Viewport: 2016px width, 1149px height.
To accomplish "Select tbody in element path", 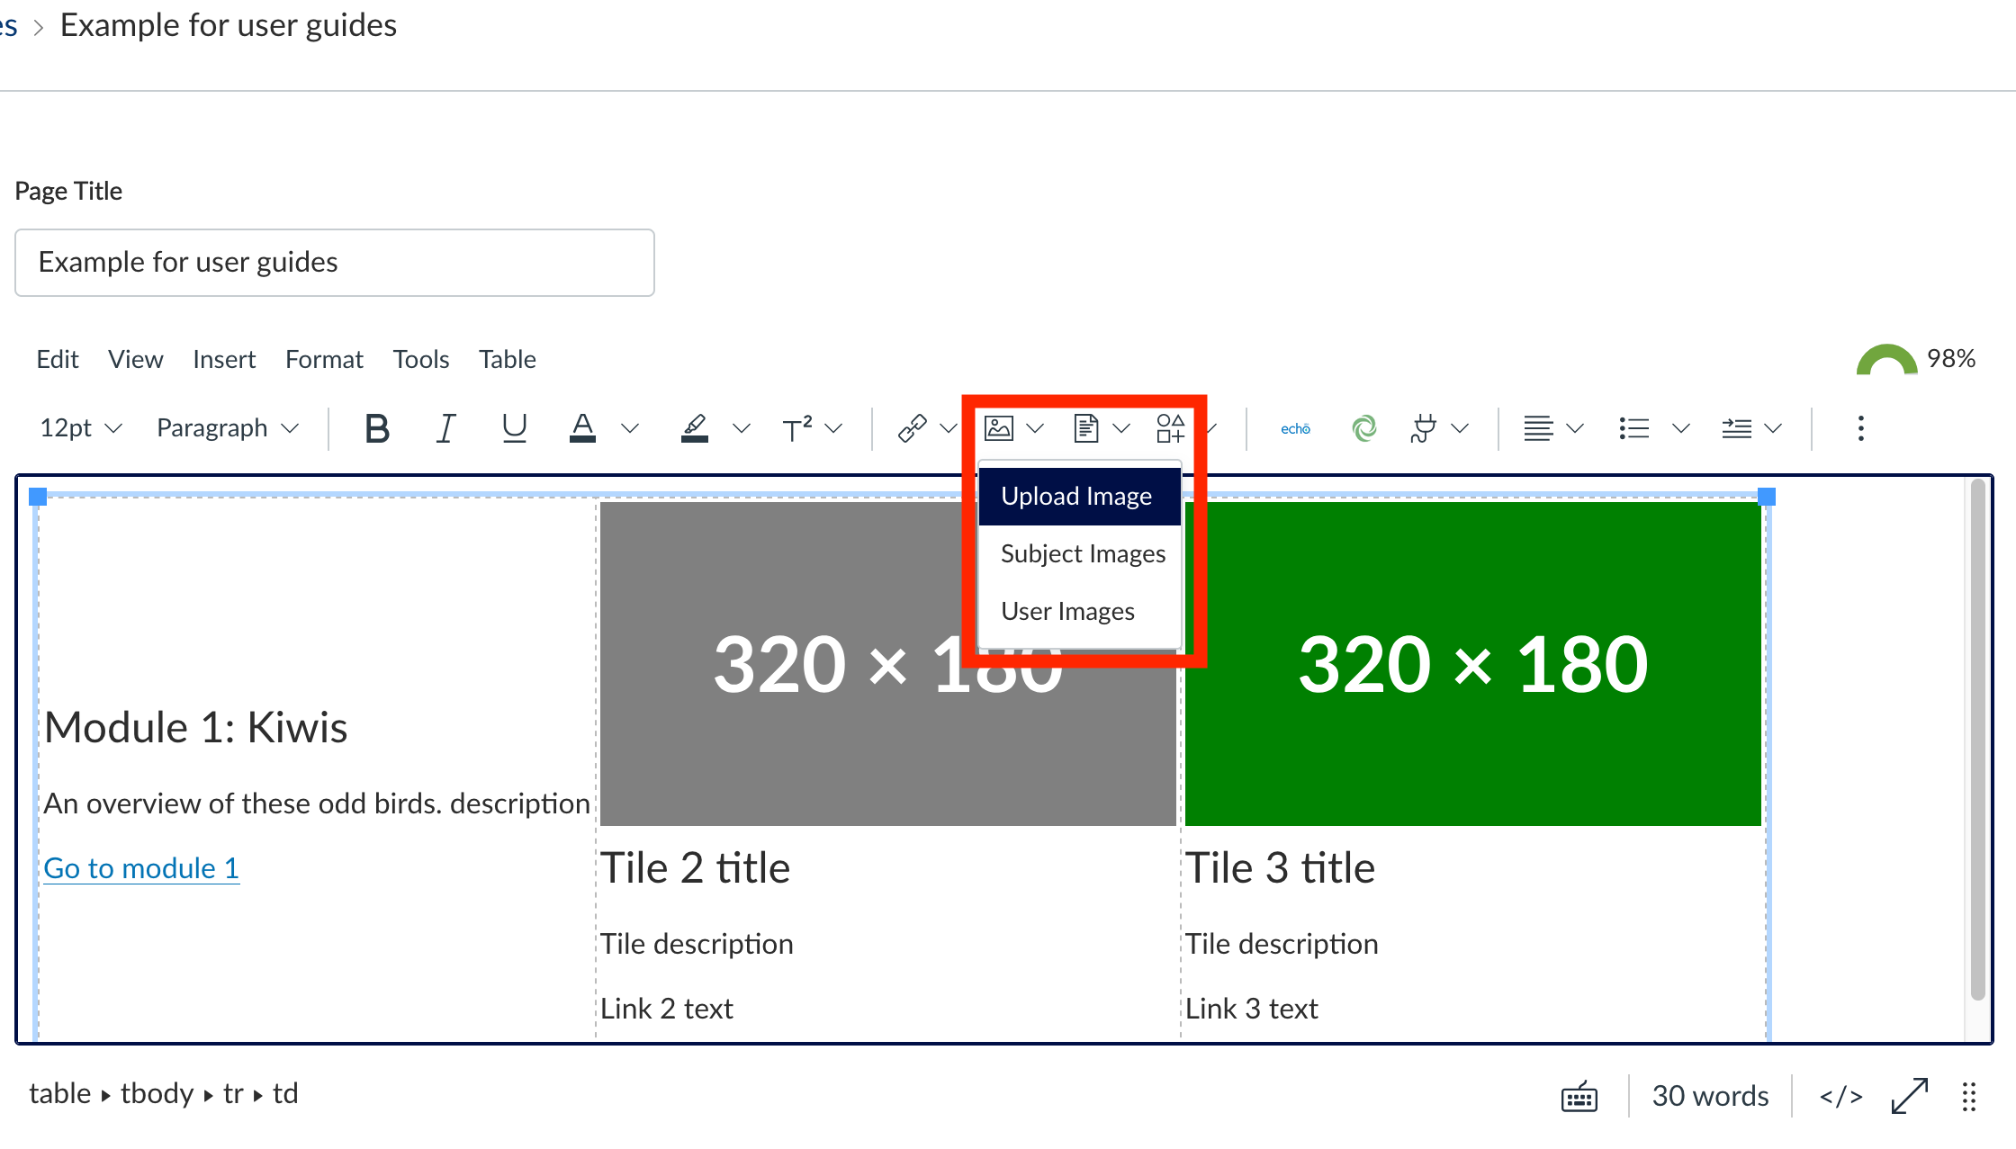I will 157,1093.
